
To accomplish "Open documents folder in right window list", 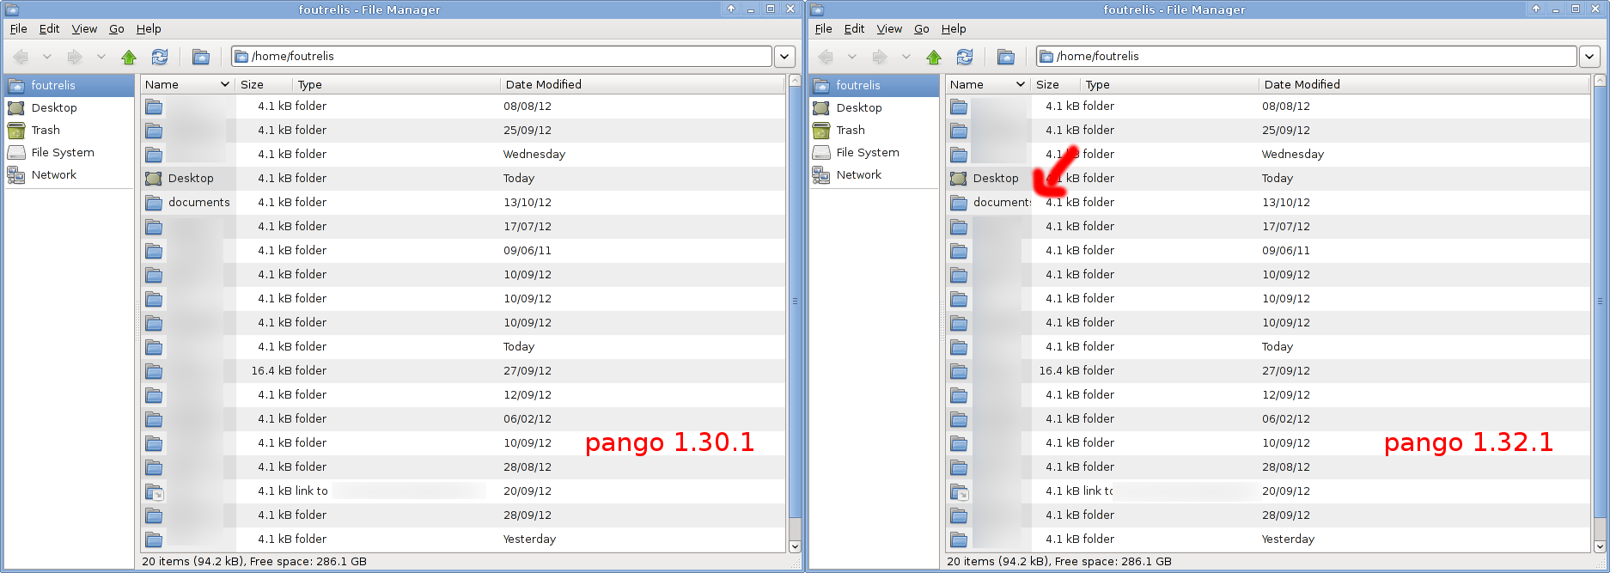I will (x=1001, y=203).
